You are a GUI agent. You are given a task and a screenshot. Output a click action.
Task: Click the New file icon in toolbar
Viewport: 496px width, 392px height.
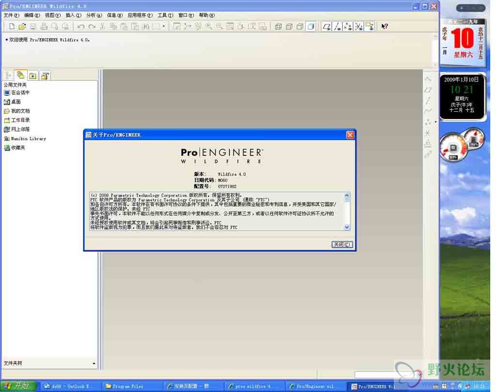click(12, 27)
